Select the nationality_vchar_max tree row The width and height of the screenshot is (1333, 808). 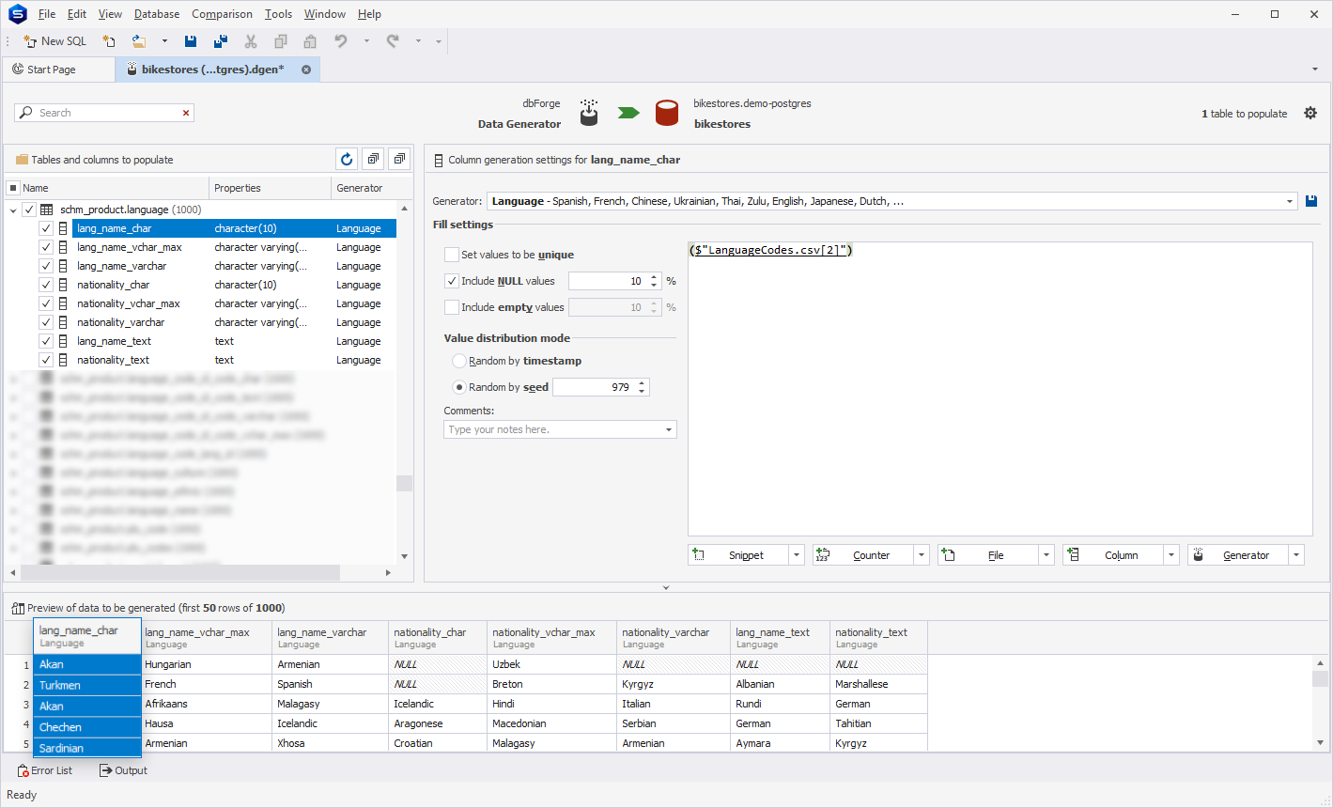[x=234, y=303]
